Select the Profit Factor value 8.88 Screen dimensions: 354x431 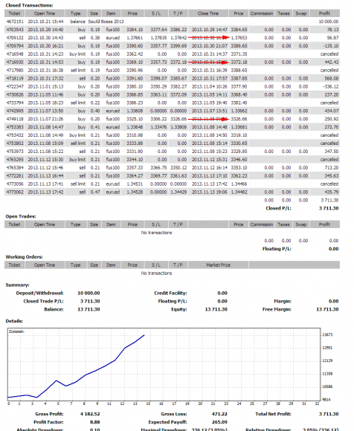95,422
